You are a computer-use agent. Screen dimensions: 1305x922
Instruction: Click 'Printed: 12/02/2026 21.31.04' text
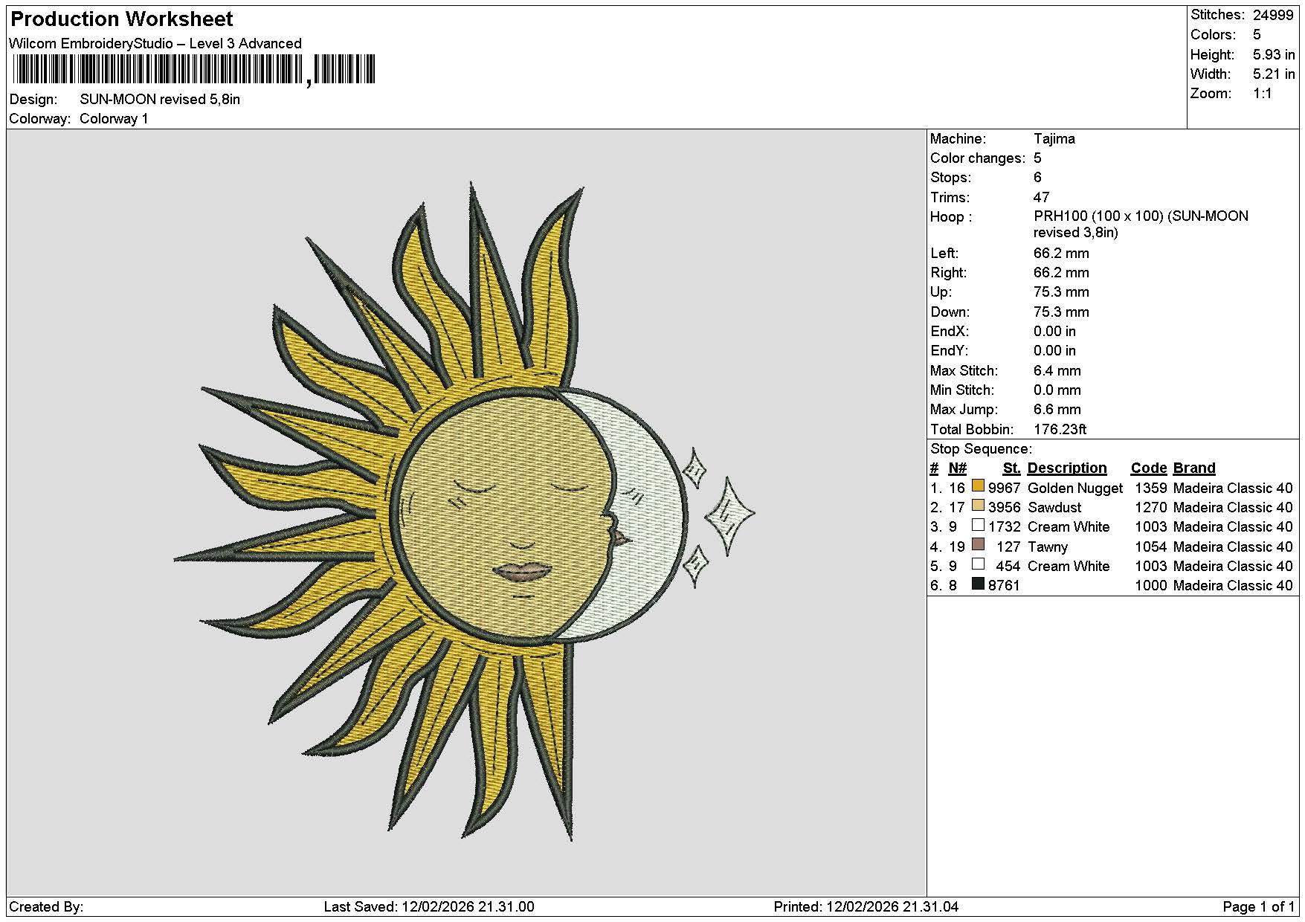[x=866, y=906]
